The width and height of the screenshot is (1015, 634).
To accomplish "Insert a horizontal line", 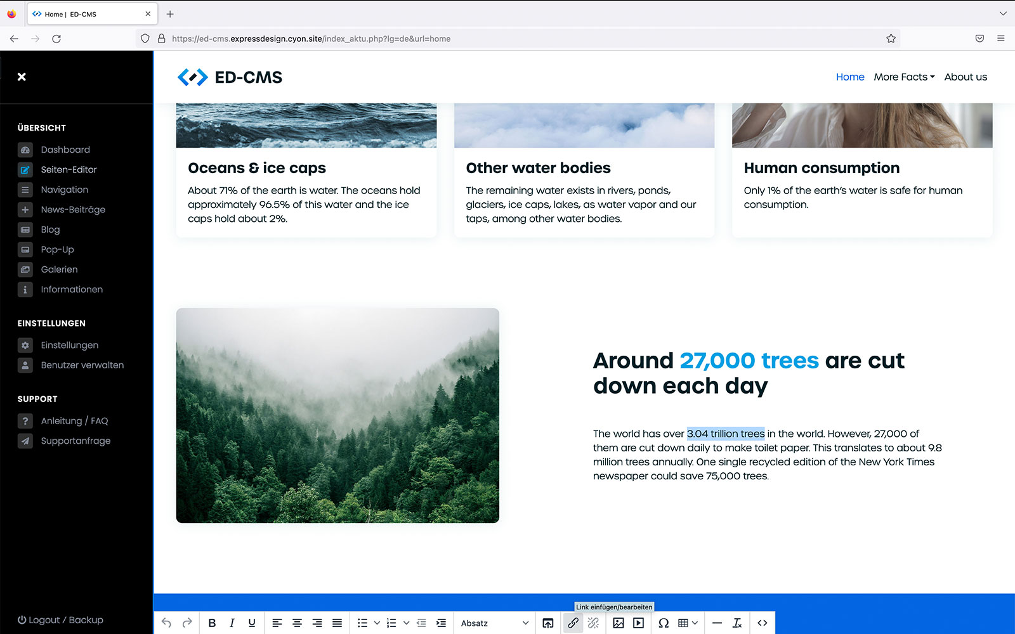I will [717, 623].
